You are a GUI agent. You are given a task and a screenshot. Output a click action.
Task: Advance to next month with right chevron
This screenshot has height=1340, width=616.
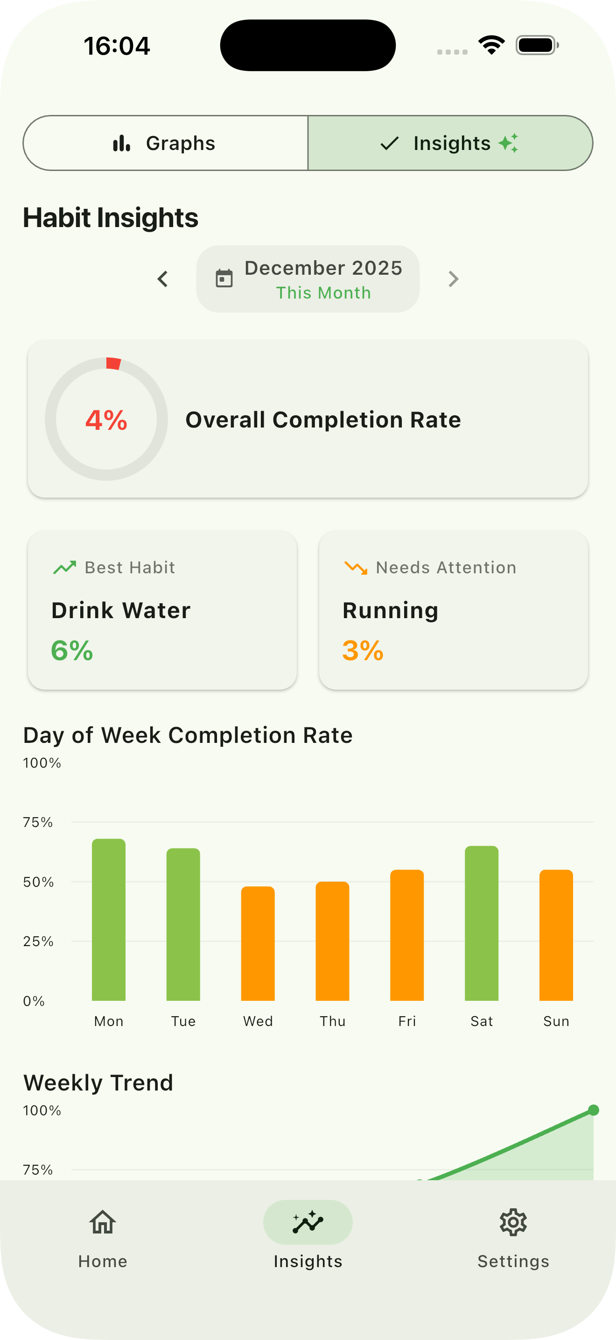point(454,279)
